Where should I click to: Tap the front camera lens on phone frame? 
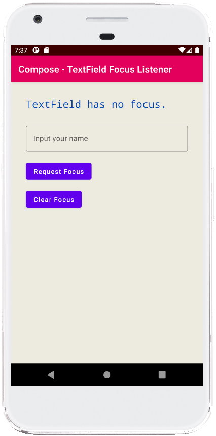point(38,19)
